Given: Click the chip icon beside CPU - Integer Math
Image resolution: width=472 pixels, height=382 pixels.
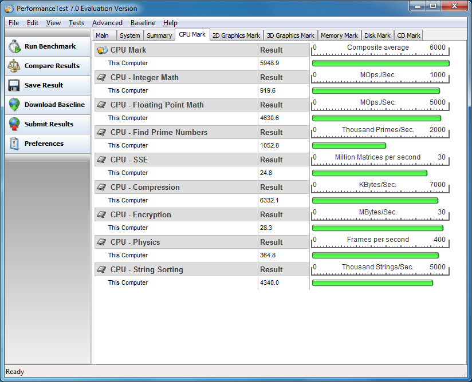Looking at the screenshot, I should (x=102, y=77).
